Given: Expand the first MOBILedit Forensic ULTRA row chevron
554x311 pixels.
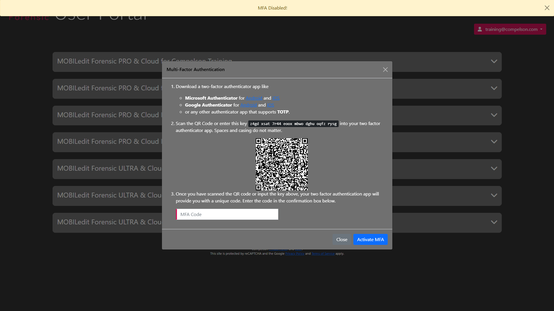Looking at the screenshot, I should pyautogui.click(x=494, y=169).
